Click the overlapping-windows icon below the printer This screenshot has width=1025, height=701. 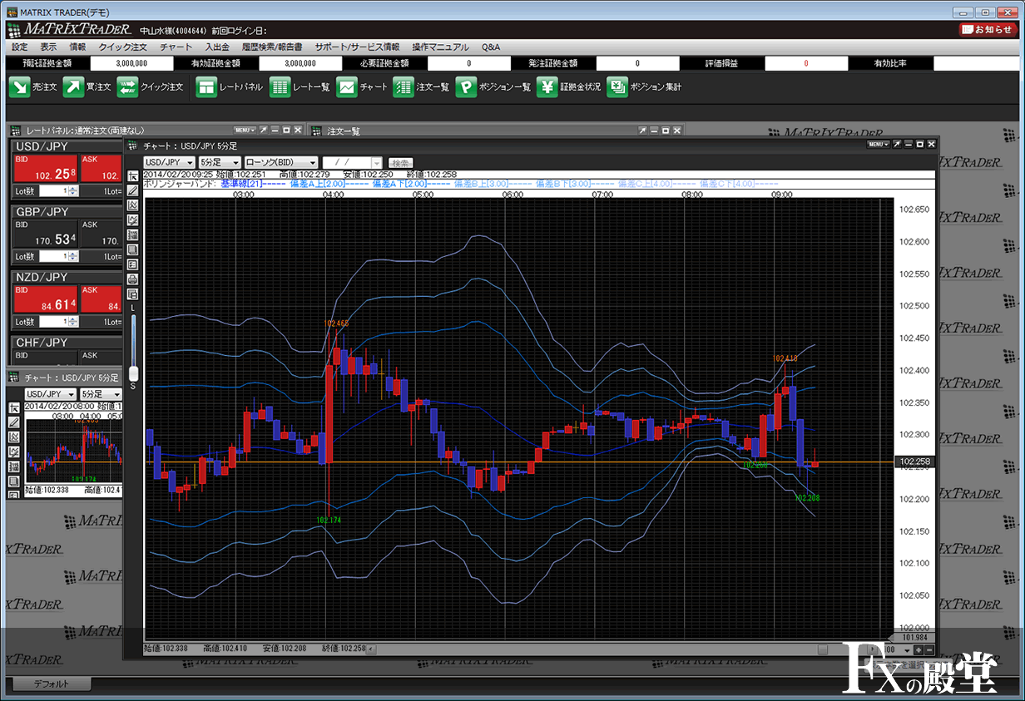(x=133, y=294)
